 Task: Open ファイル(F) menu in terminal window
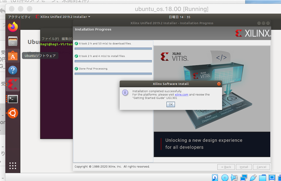50,39
